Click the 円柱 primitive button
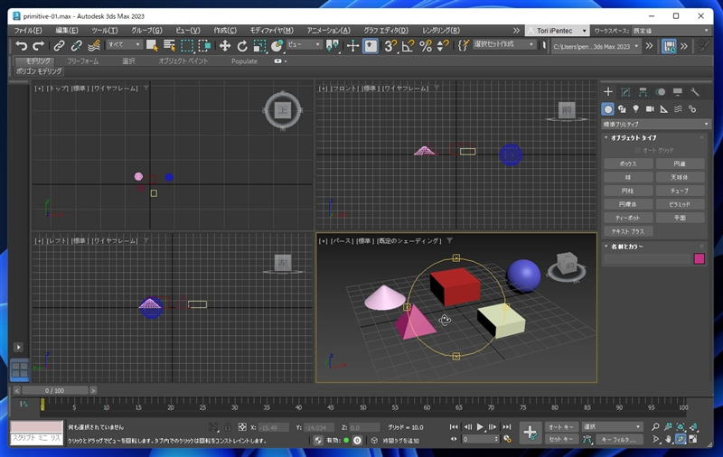Screen dimensions: 723x457 click(x=628, y=191)
